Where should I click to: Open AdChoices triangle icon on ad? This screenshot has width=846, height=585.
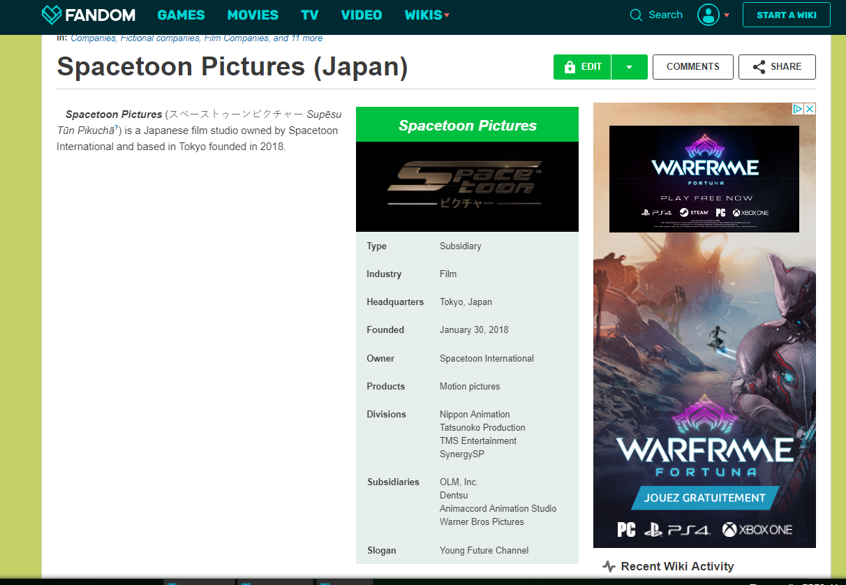[x=798, y=109]
